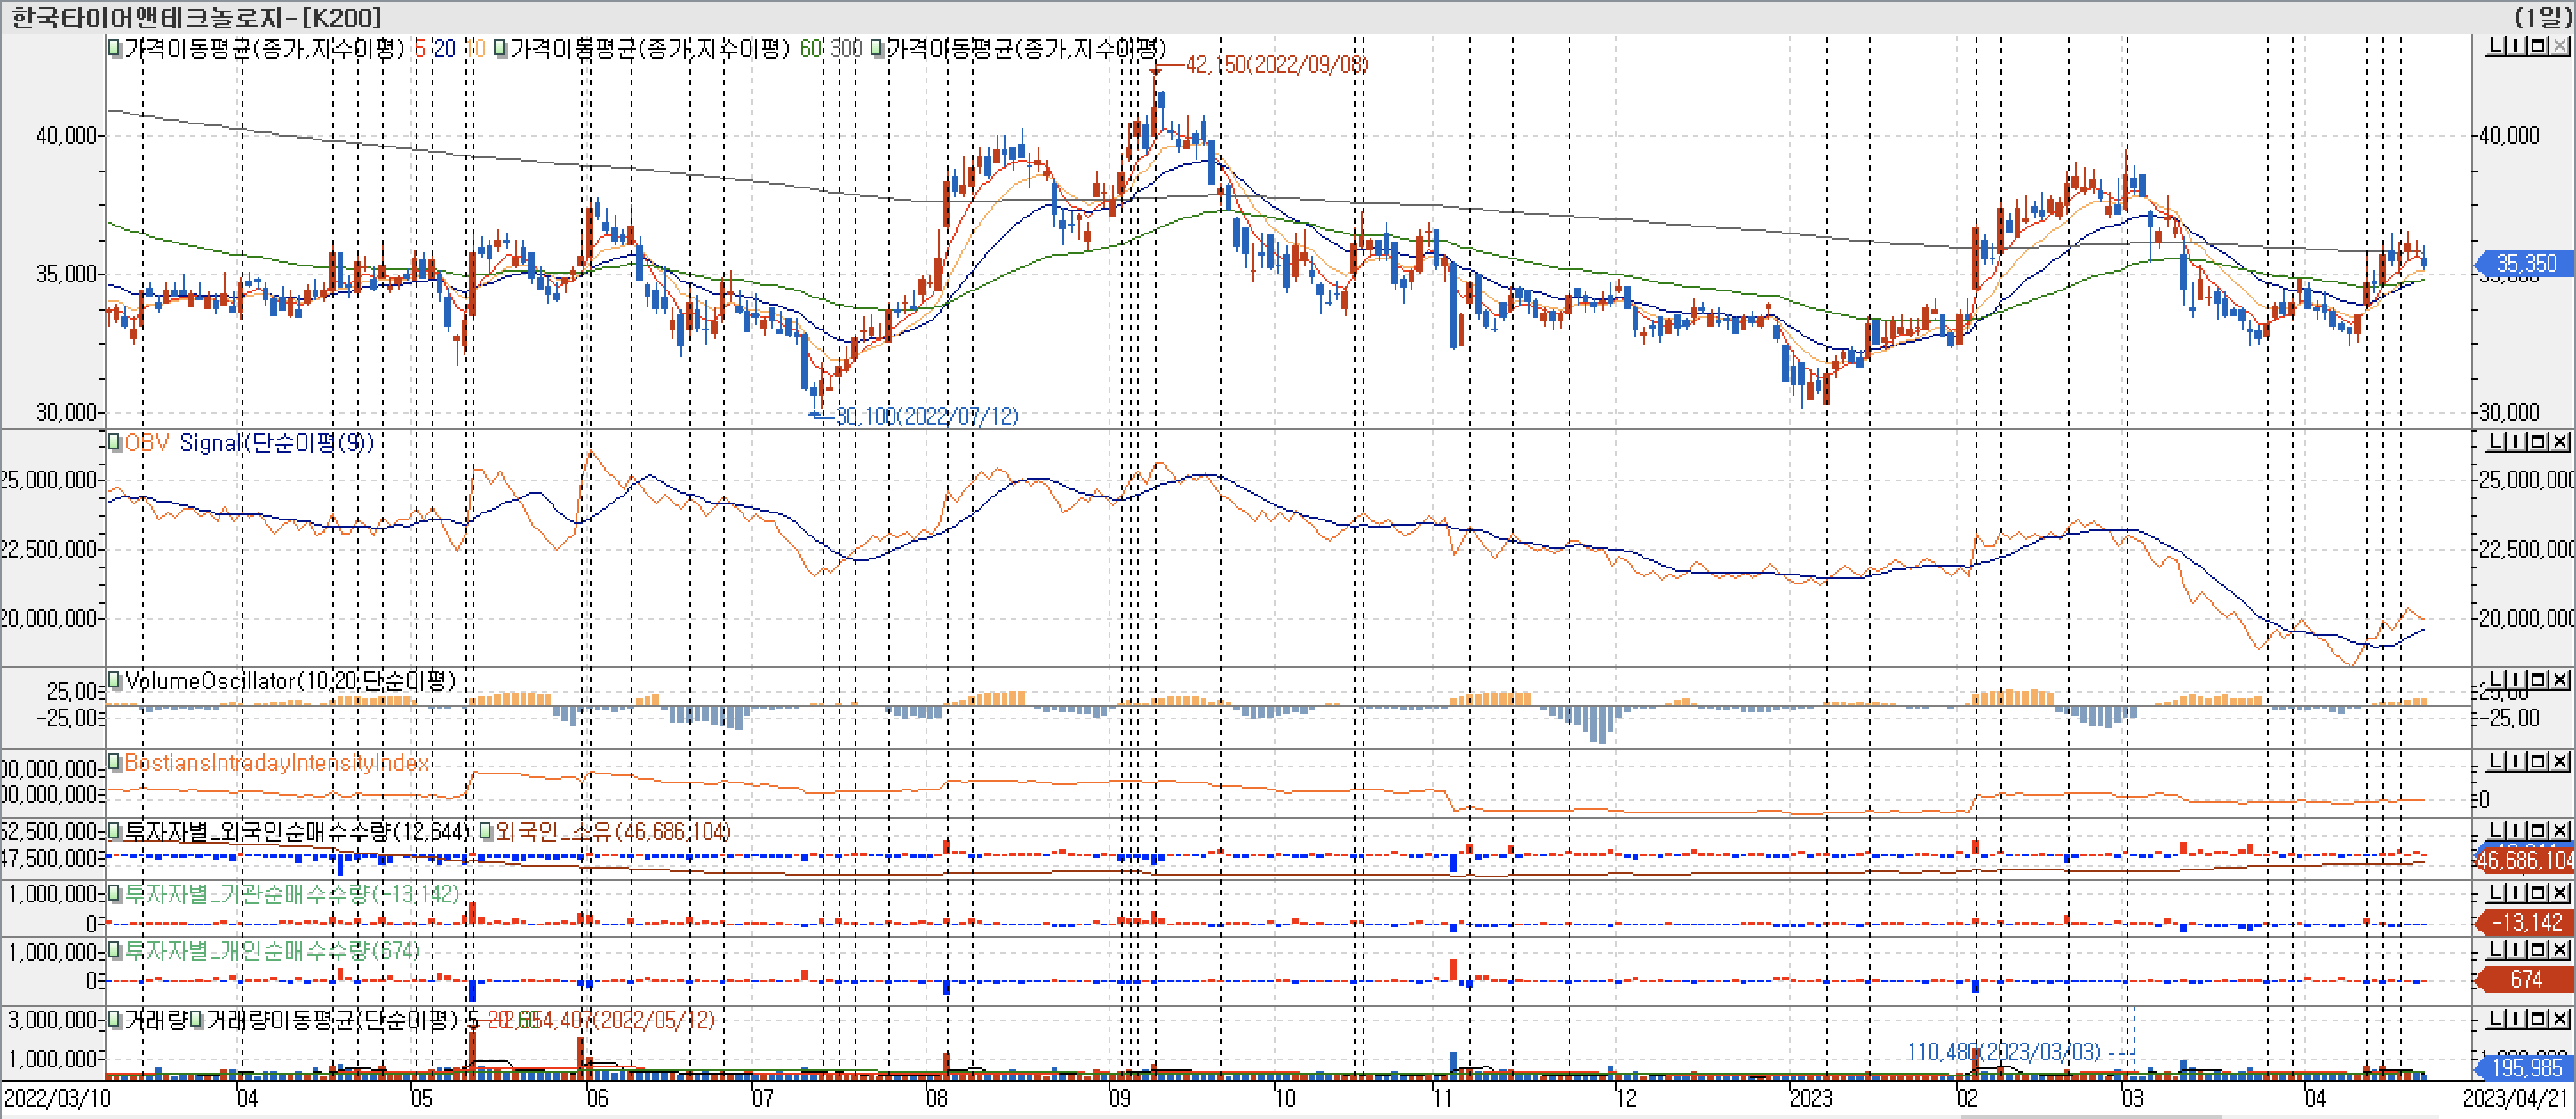Viewport: 2576px width, 1119px height.
Task: Maximize the foreign net-buy (외국인순매수) panel
Action: [2538, 831]
